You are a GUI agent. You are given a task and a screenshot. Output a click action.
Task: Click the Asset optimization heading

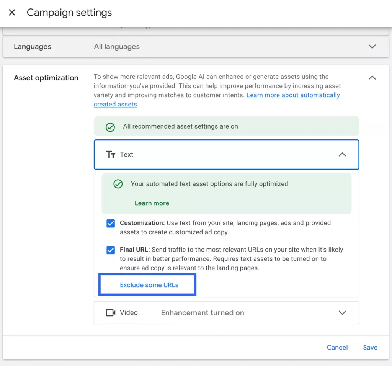point(46,78)
